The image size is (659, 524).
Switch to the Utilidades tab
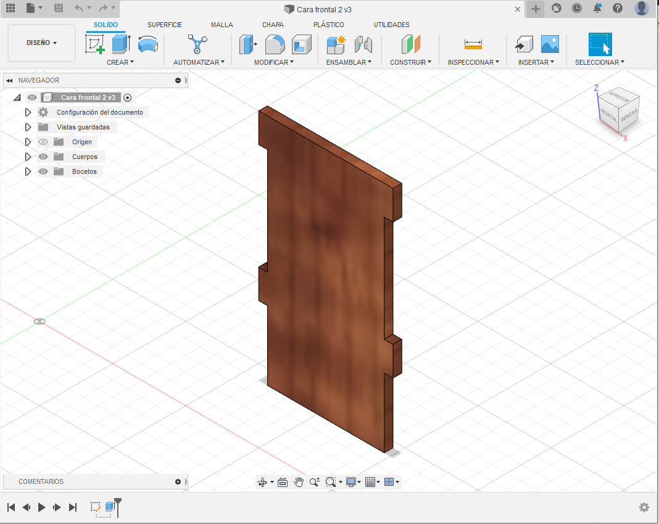pyautogui.click(x=392, y=25)
